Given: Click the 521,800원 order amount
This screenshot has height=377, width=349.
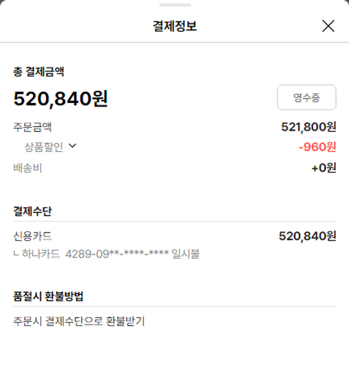Looking at the screenshot, I should 309,127.
